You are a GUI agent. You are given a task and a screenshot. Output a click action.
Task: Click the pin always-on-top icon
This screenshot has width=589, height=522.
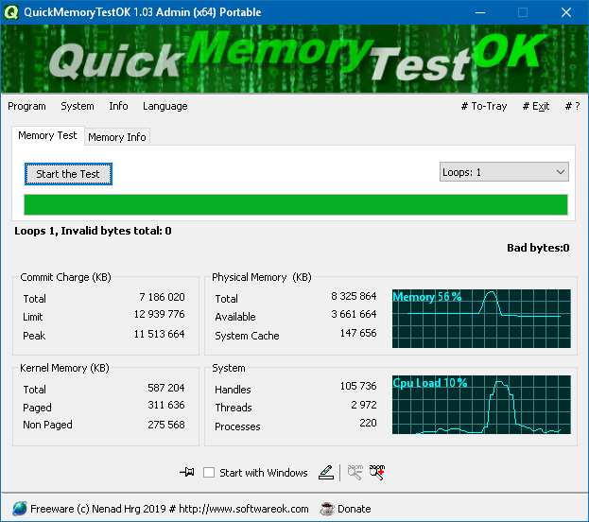click(186, 472)
